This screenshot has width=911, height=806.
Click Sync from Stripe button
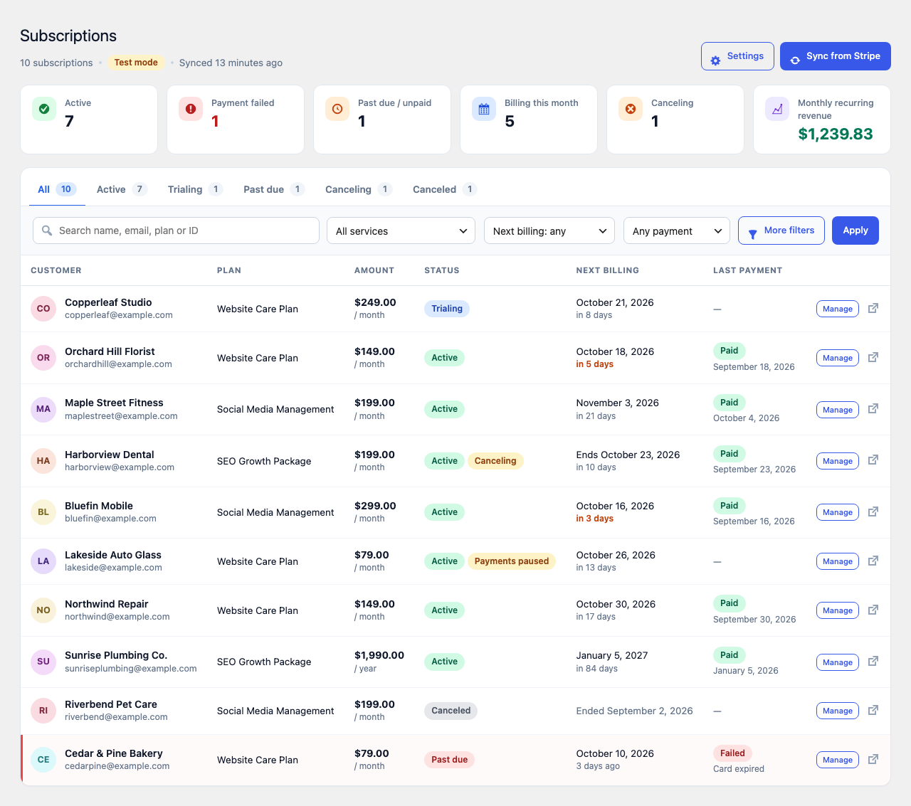[x=836, y=56]
